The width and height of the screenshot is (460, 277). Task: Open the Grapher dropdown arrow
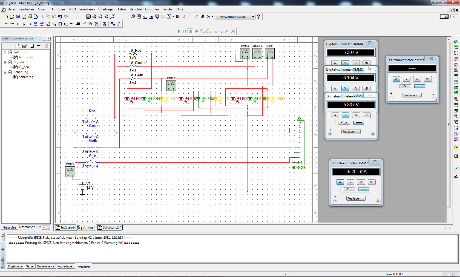point(173,17)
